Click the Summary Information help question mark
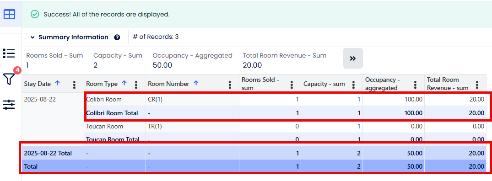 (117, 37)
